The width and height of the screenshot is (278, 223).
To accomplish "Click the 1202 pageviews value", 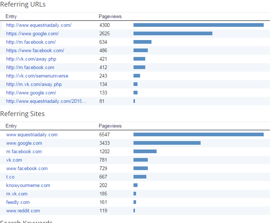I will tap(105, 152).
